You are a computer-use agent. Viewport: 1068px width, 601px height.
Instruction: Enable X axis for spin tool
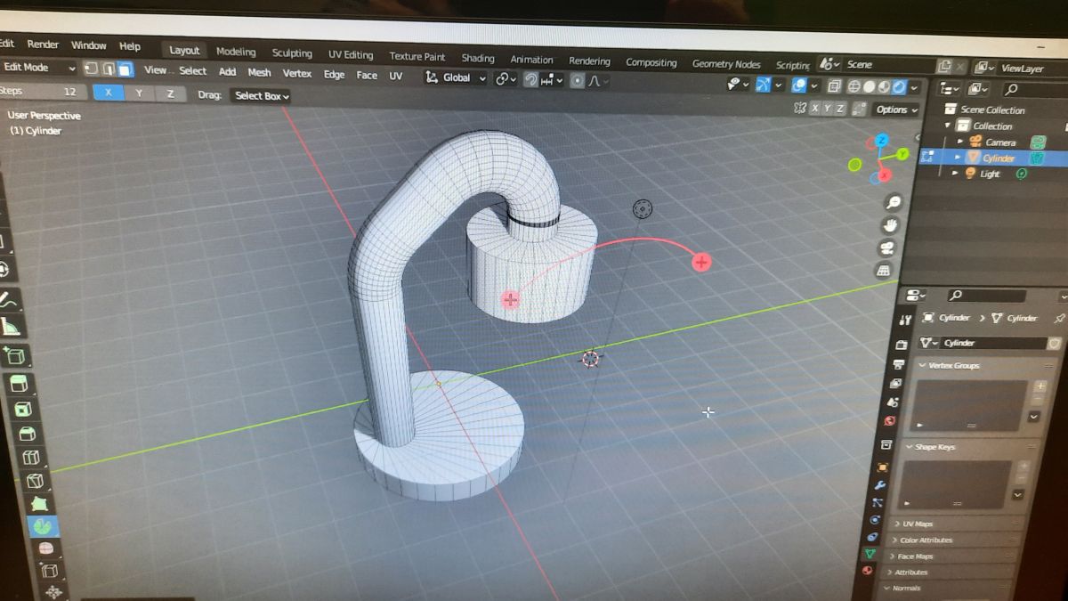[x=109, y=92]
